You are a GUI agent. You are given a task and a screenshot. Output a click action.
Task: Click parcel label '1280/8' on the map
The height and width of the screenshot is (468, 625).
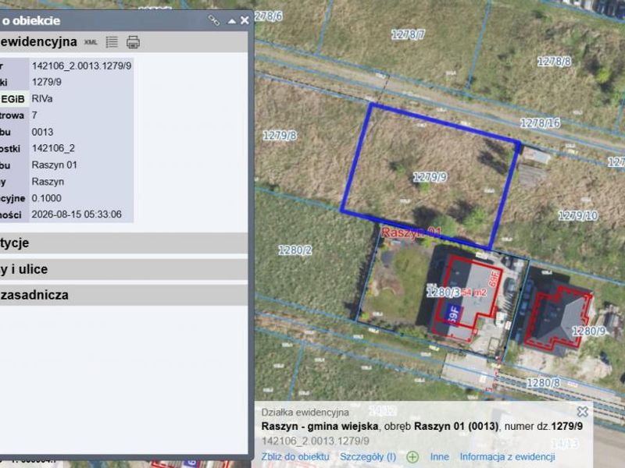[x=543, y=383]
